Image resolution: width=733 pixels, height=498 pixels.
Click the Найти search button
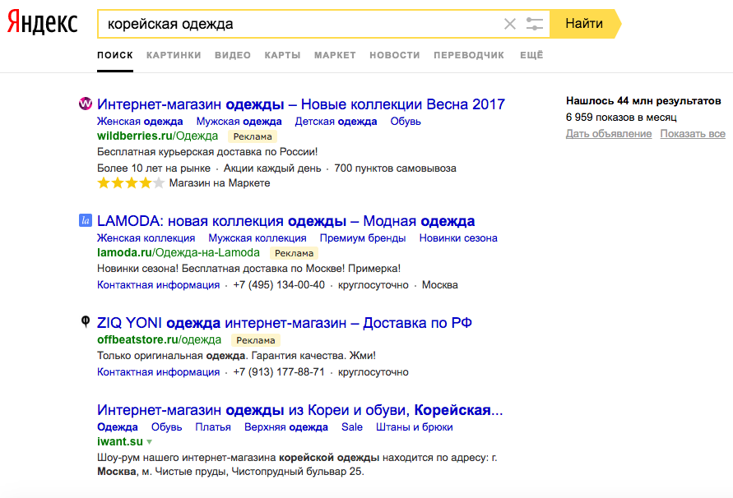pos(584,24)
